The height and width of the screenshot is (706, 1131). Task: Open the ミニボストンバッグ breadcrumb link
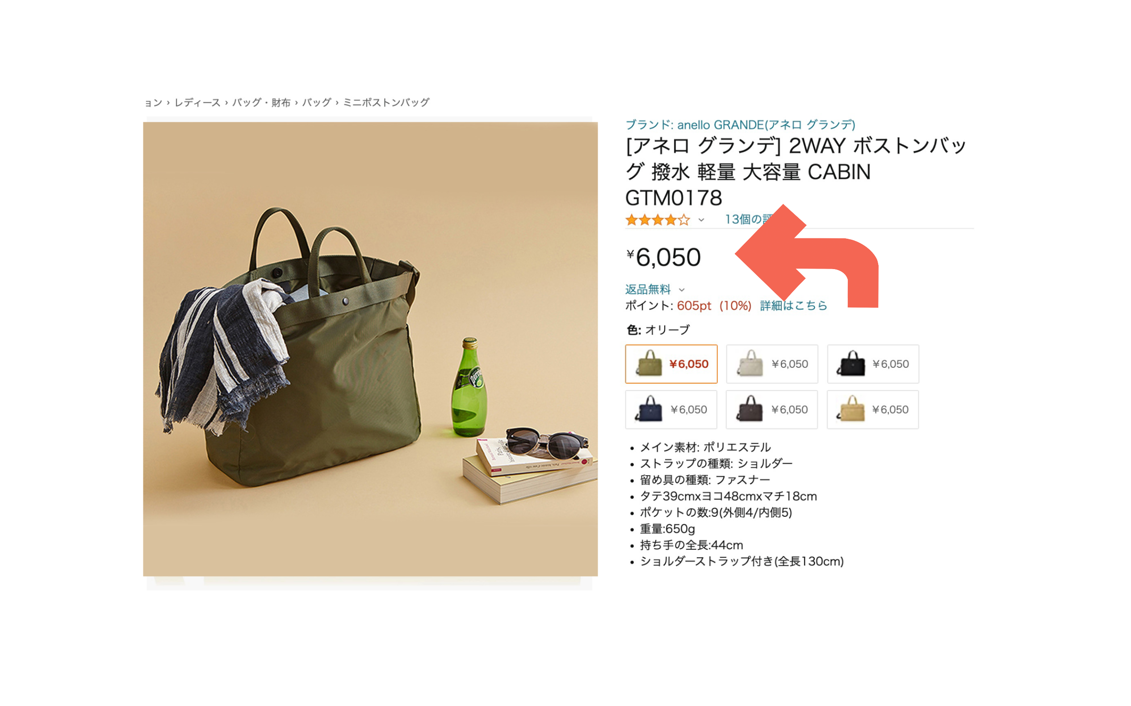[386, 102]
